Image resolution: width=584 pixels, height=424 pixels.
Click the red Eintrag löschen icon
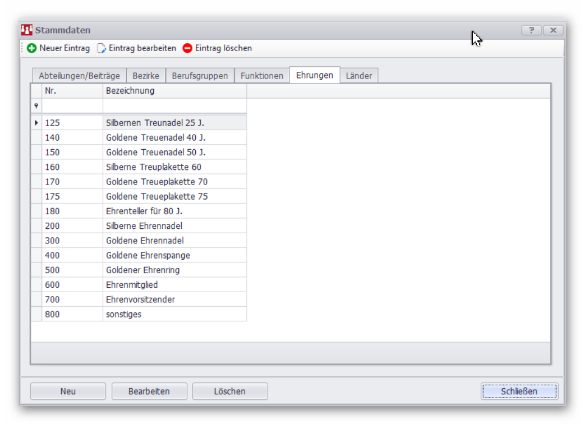(187, 48)
